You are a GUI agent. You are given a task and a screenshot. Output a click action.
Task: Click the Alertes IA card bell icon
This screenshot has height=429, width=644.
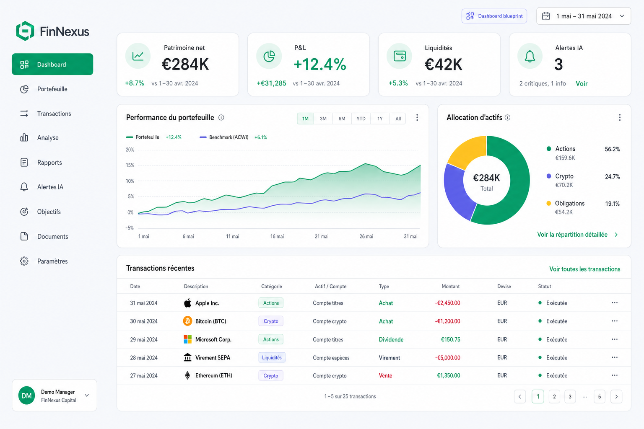click(530, 56)
